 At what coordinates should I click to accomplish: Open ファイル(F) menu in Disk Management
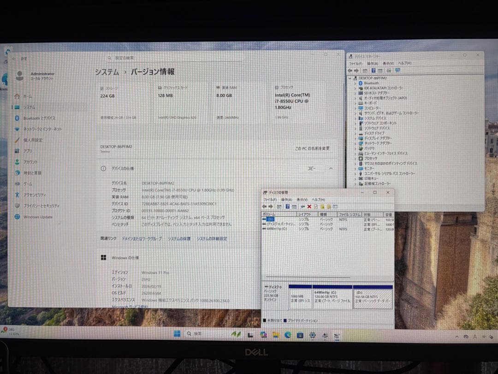[x=270, y=200]
